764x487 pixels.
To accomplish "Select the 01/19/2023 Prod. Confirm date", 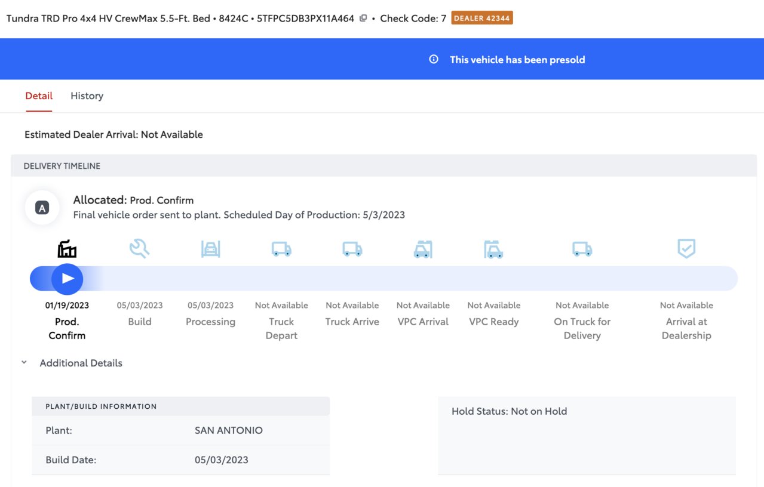I will pyautogui.click(x=67, y=306).
